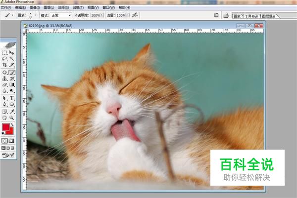Image resolution: width=297 pixels, height=198 pixels.
Task: Select the Notes tool
Action: coord(4,112)
